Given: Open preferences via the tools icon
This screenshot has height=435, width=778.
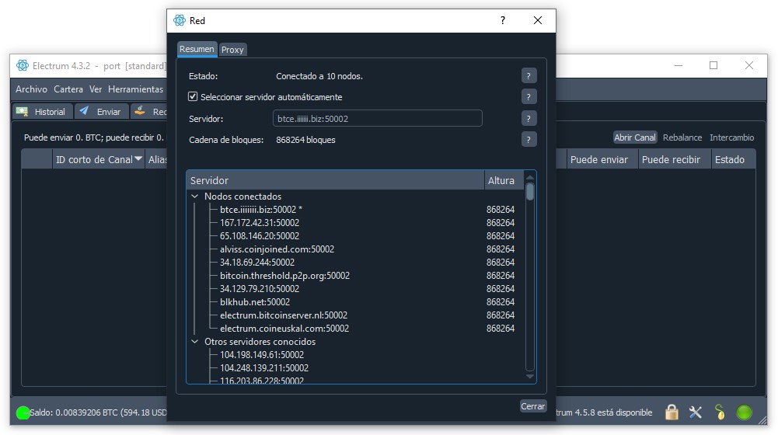Looking at the screenshot, I should pyautogui.click(x=695, y=412).
